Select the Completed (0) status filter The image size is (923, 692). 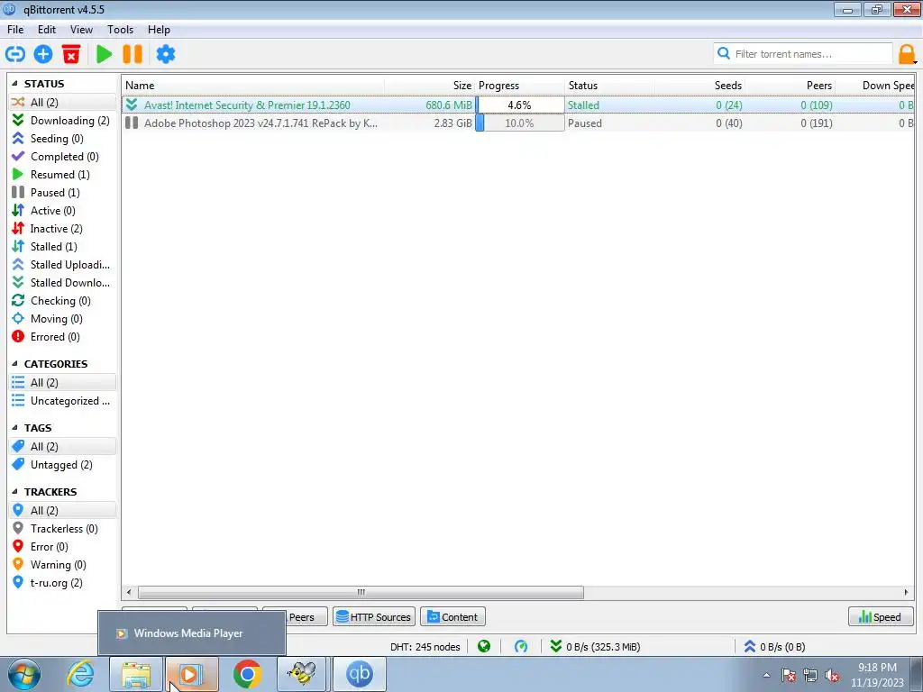(62, 157)
